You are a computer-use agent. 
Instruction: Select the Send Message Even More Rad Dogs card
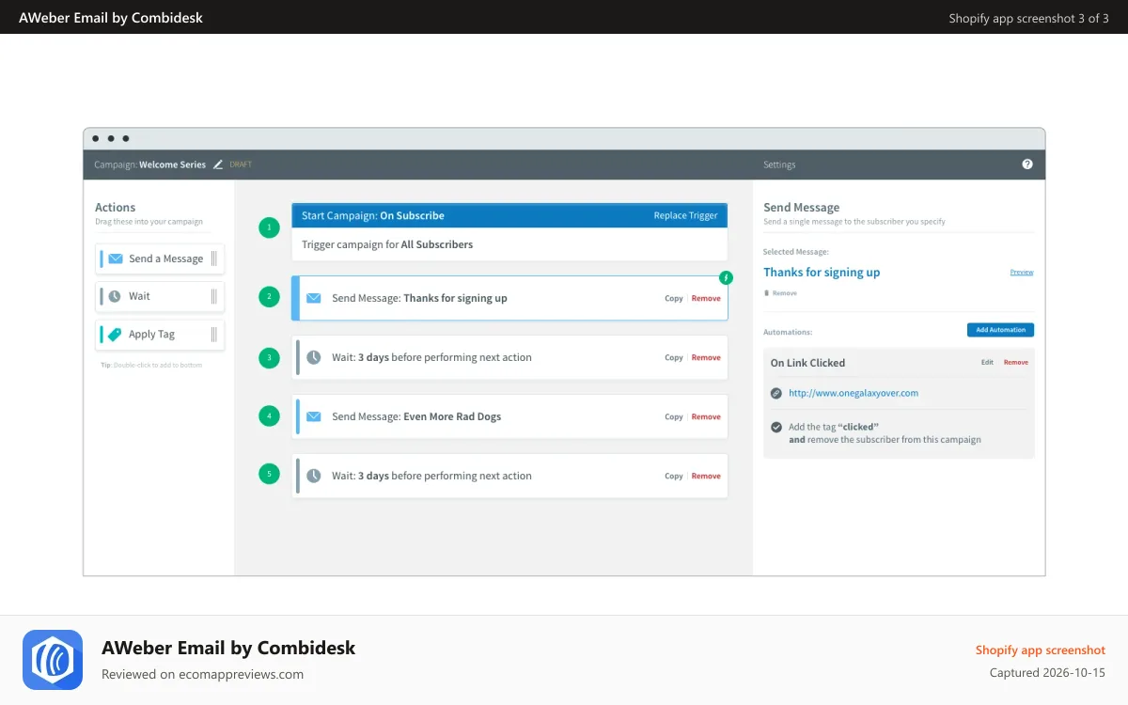[509, 416]
